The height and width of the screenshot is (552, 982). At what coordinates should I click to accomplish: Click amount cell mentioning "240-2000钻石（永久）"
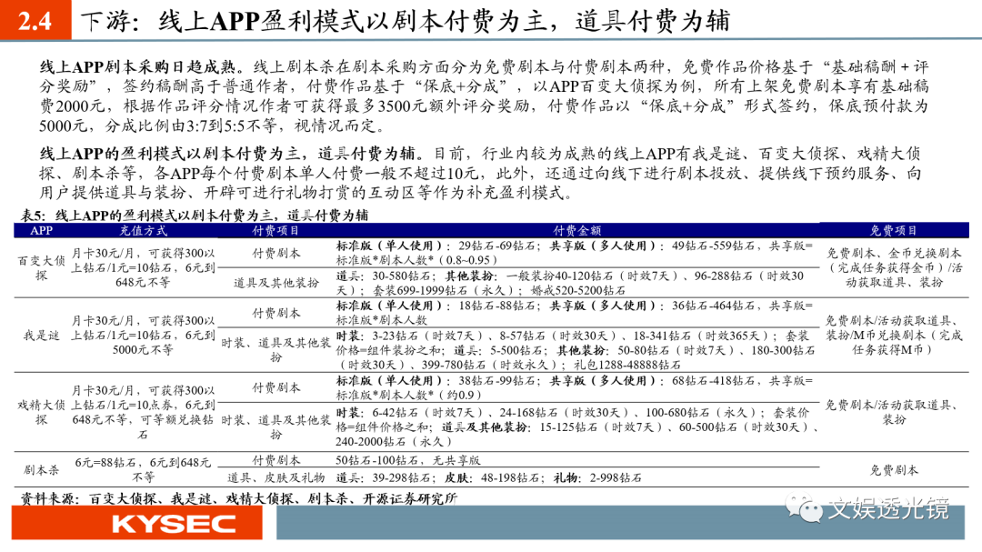pyautogui.click(x=576, y=427)
